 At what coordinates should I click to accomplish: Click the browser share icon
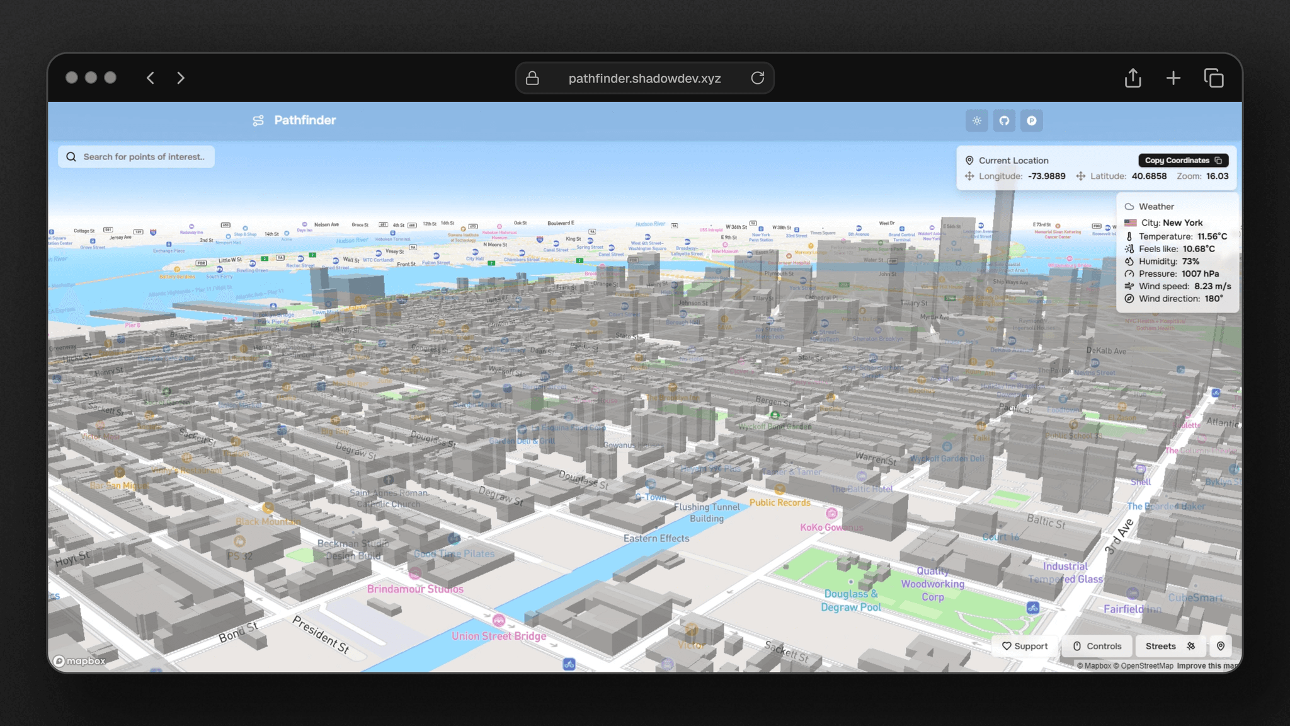click(1133, 78)
